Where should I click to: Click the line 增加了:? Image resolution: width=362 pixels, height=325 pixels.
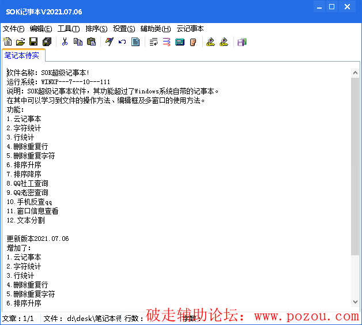pos(18,248)
